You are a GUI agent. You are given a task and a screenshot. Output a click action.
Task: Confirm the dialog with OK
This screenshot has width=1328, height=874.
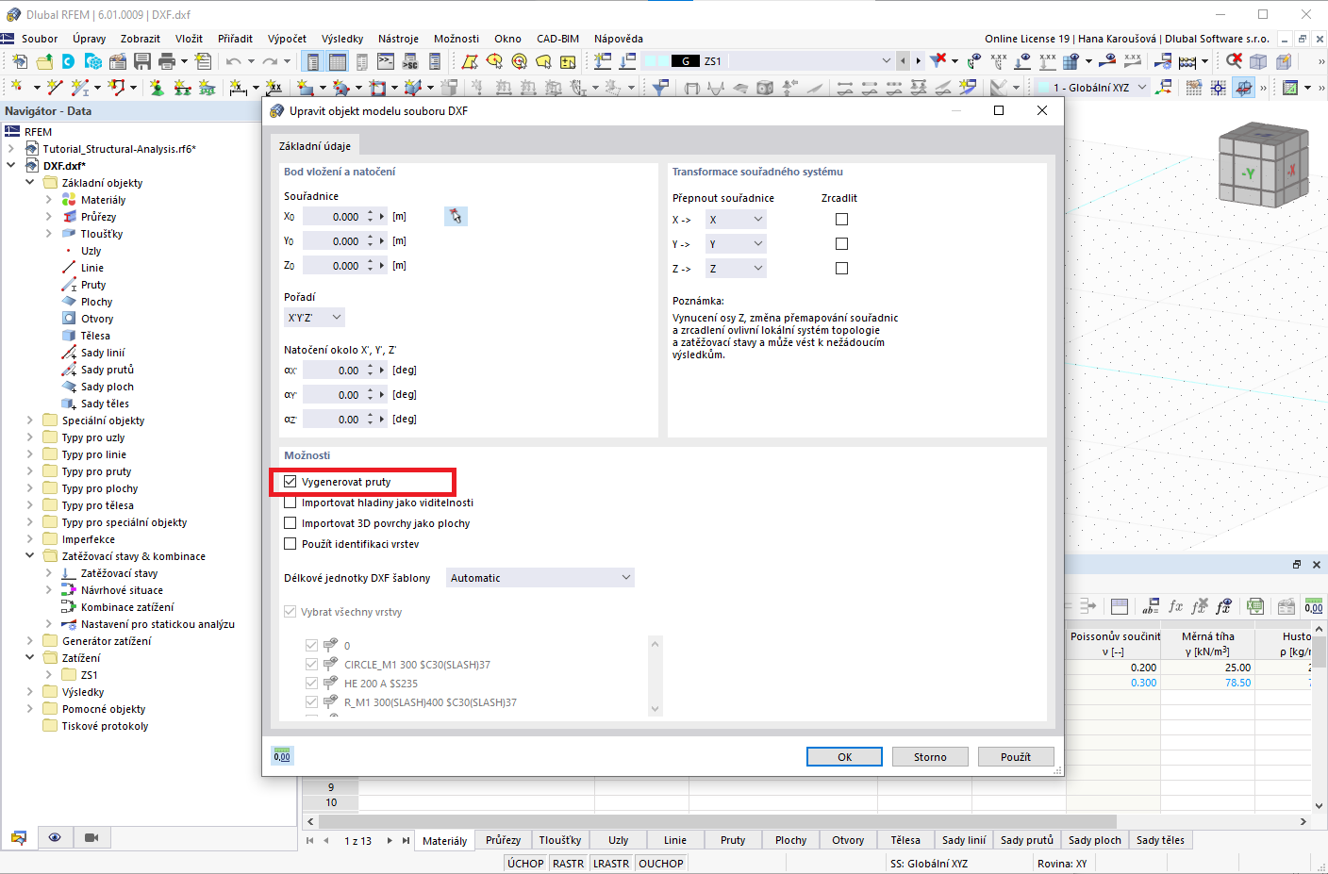(843, 756)
